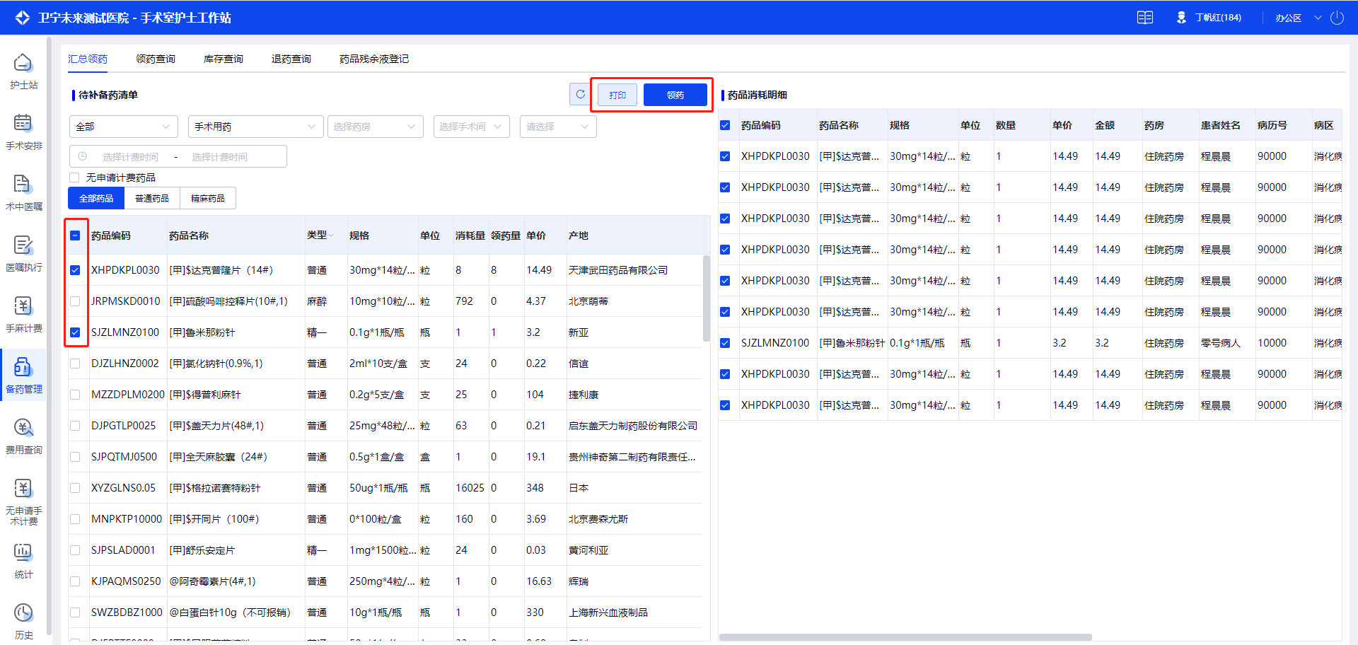The height and width of the screenshot is (645, 1358).
Task: Open 备药管理 in the sidebar
Action: [x=23, y=376]
